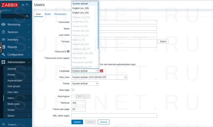Toggle the Auto-login checkbox
This screenshot has height=127, width=213.
pos(73,90)
